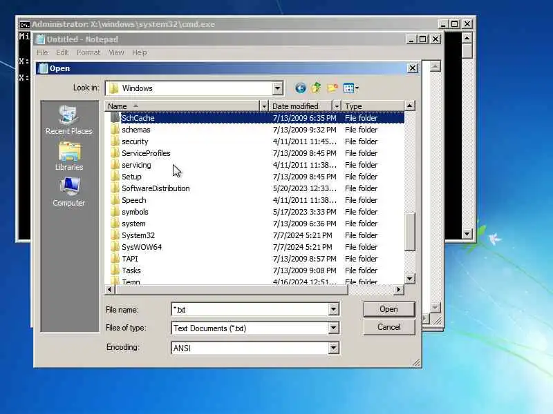Click the System32 folder icon
This screenshot has height=414, width=553.
point(115,235)
